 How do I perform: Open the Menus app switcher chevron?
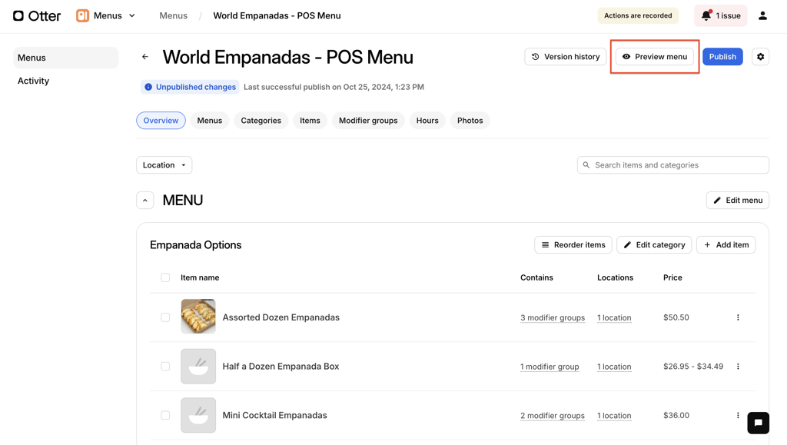[x=132, y=15]
